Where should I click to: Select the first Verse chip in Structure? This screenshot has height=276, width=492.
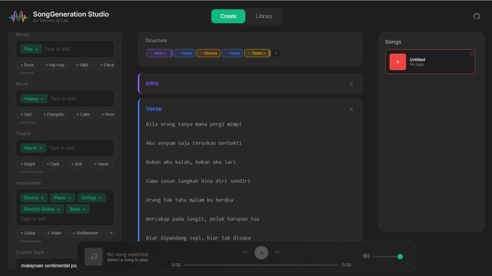(x=184, y=53)
